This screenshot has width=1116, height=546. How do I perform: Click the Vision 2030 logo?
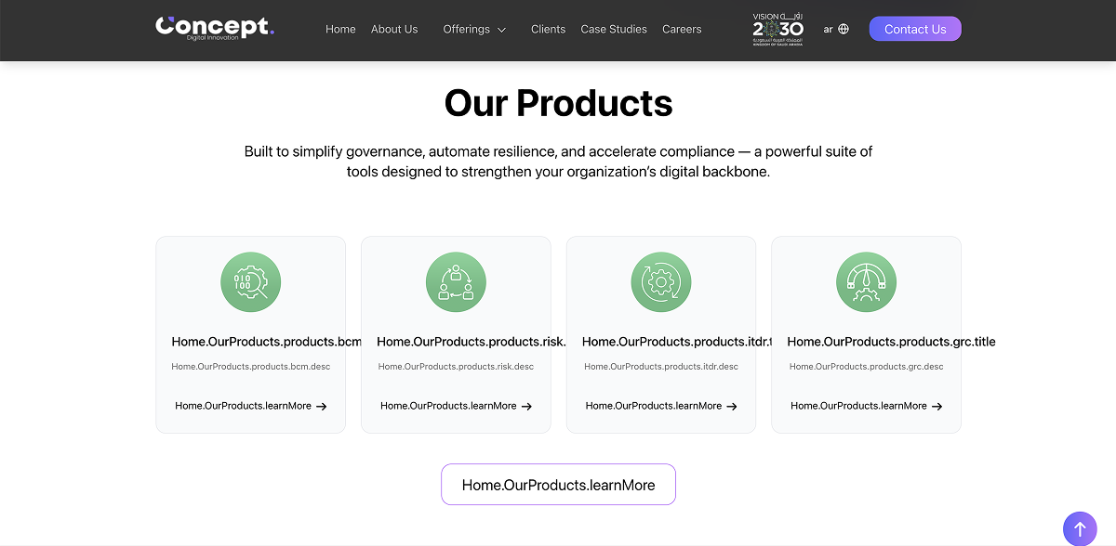(777, 29)
